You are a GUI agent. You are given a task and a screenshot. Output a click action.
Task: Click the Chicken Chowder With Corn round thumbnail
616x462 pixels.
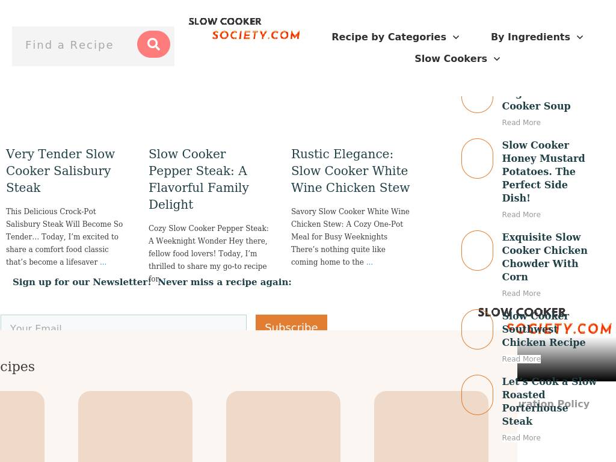click(477, 250)
